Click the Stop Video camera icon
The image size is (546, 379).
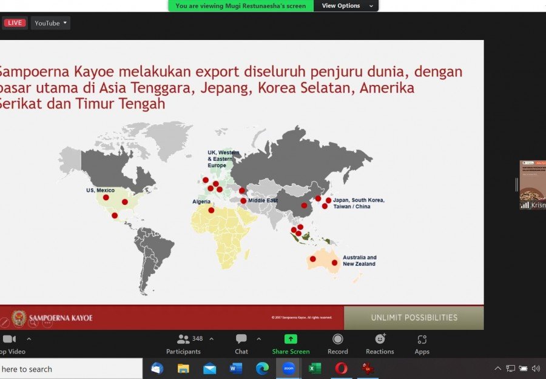click(9, 339)
